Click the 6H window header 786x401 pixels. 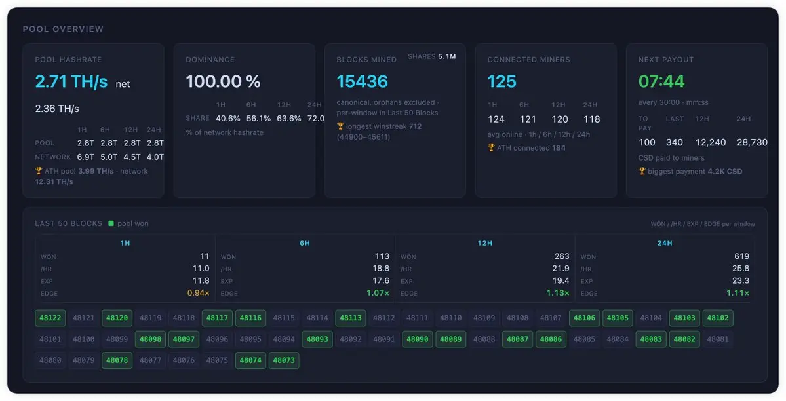[305, 243]
